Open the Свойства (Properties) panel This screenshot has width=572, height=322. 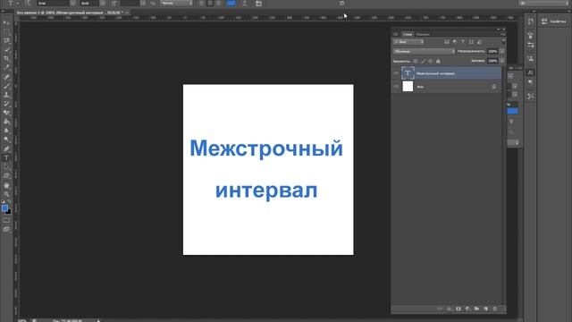[554, 21]
